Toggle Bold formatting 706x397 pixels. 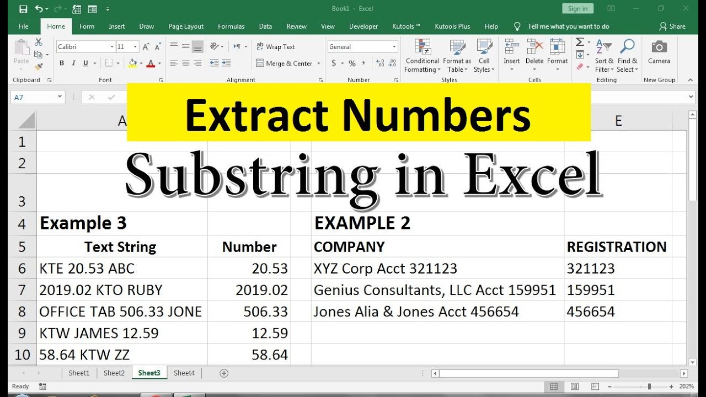point(62,63)
